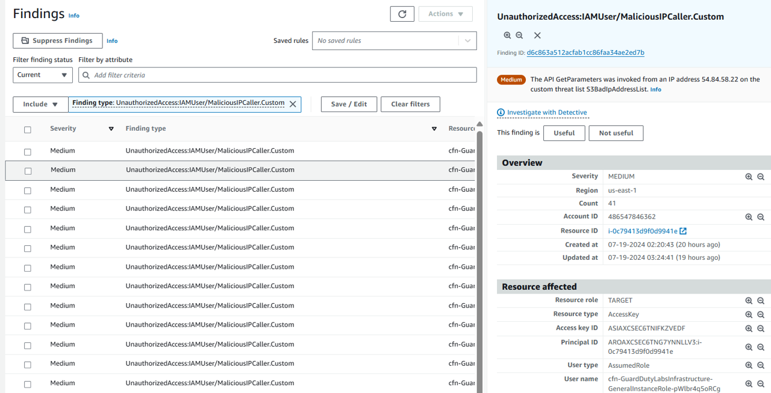
Task: Open Investigate with Detective link
Action: [547, 113]
